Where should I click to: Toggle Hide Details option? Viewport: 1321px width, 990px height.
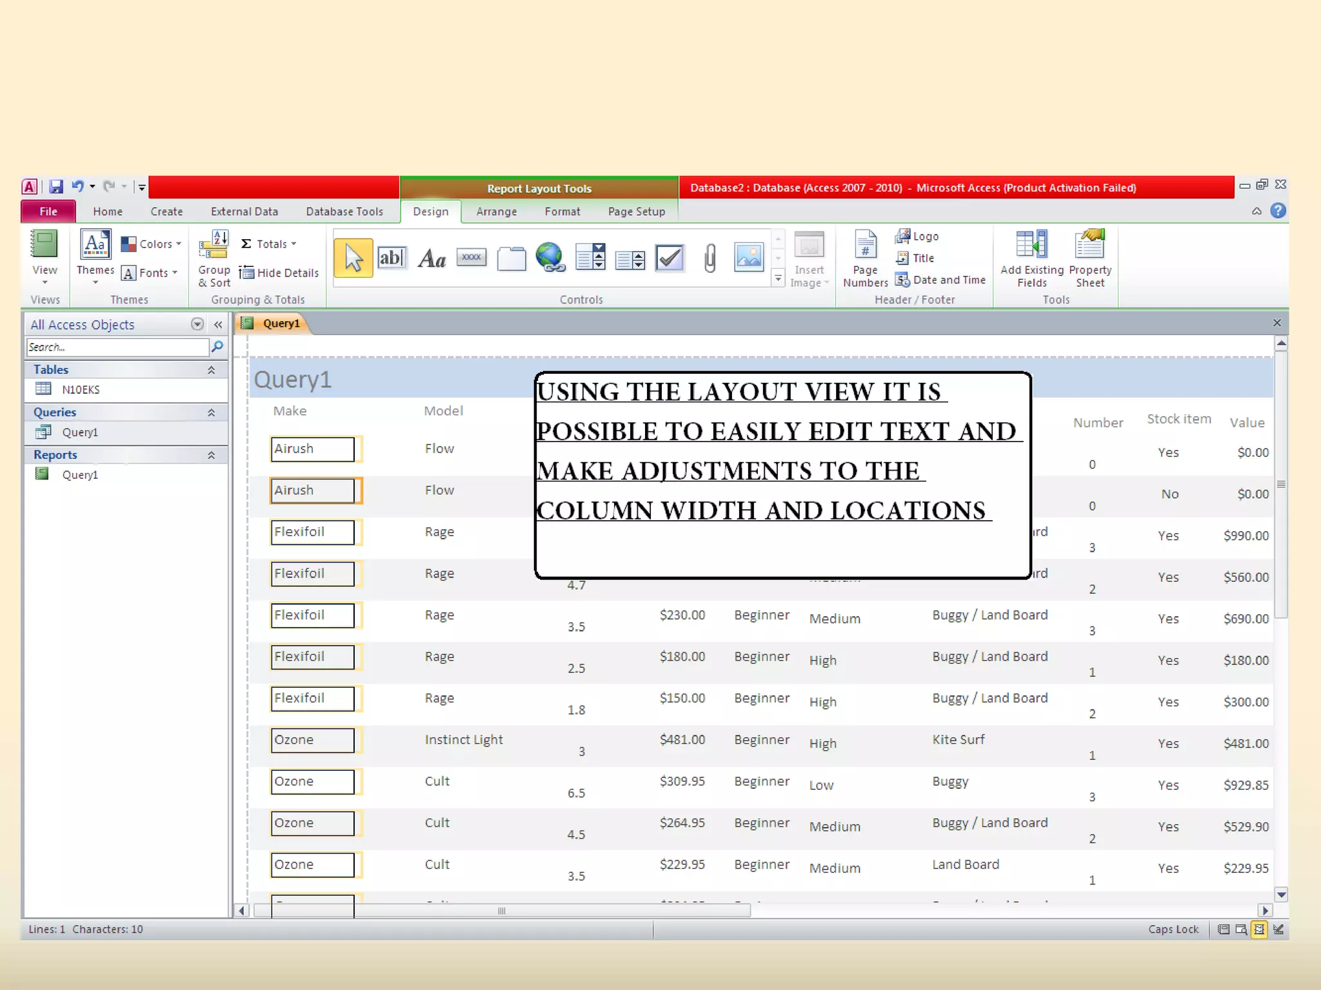click(279, 273)
